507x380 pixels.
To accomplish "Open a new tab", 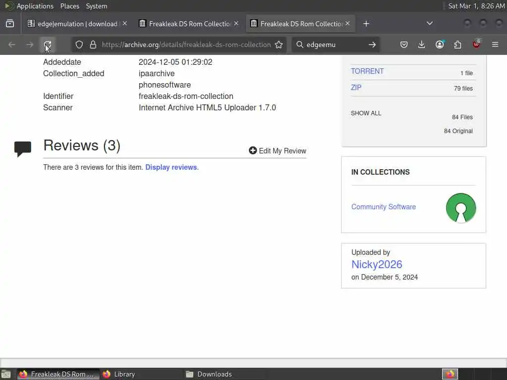I will (366, 24).
